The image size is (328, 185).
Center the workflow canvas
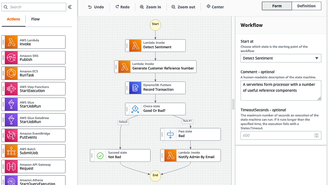click(x=215, y=7)
